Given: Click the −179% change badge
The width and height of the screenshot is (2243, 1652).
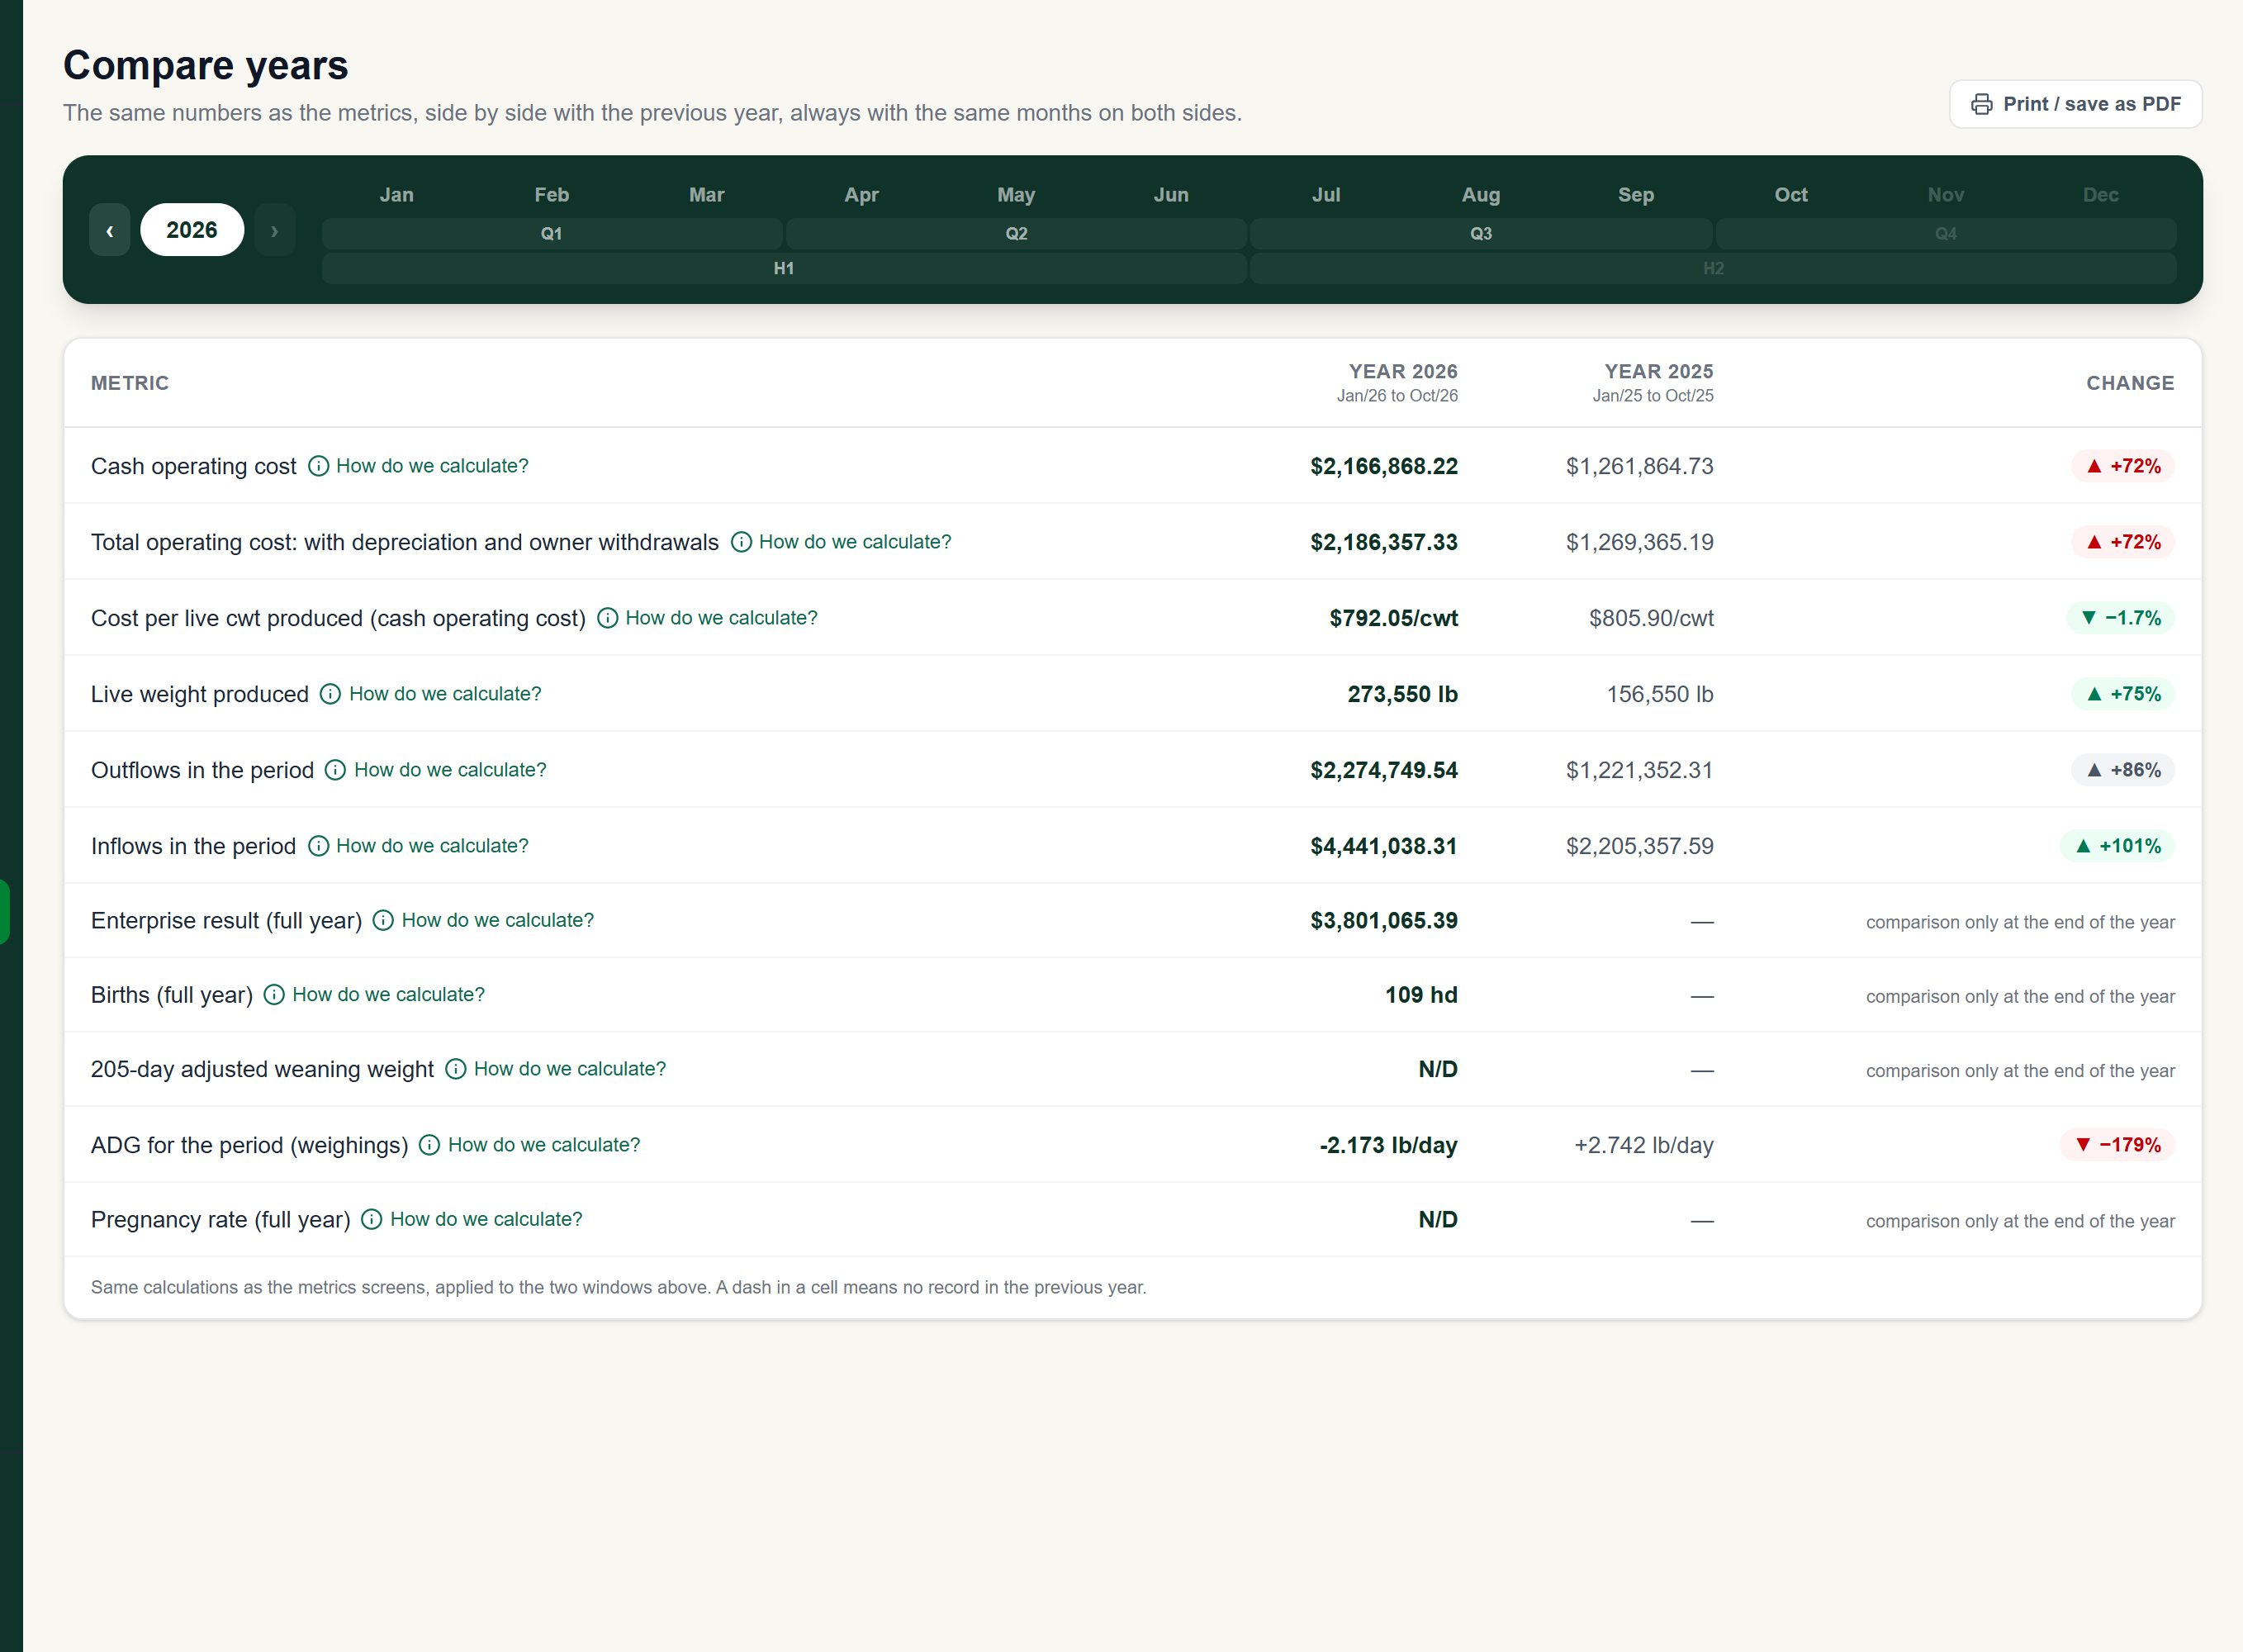Looking at the screenshot, I should coord(2117,1145).
